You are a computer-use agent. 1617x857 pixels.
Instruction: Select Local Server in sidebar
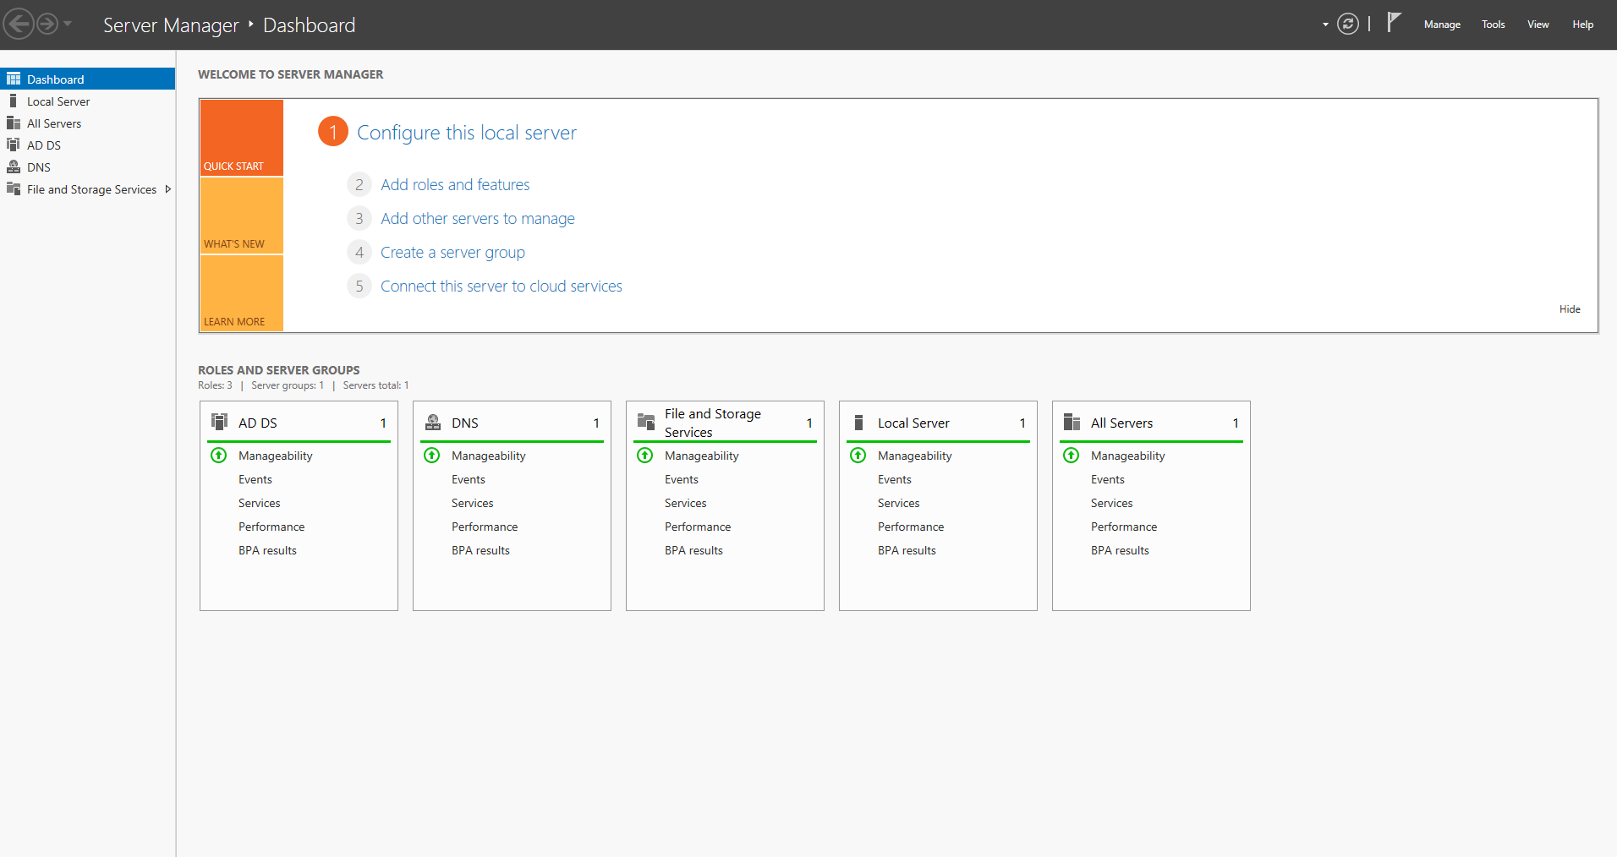tap(88, 101)
